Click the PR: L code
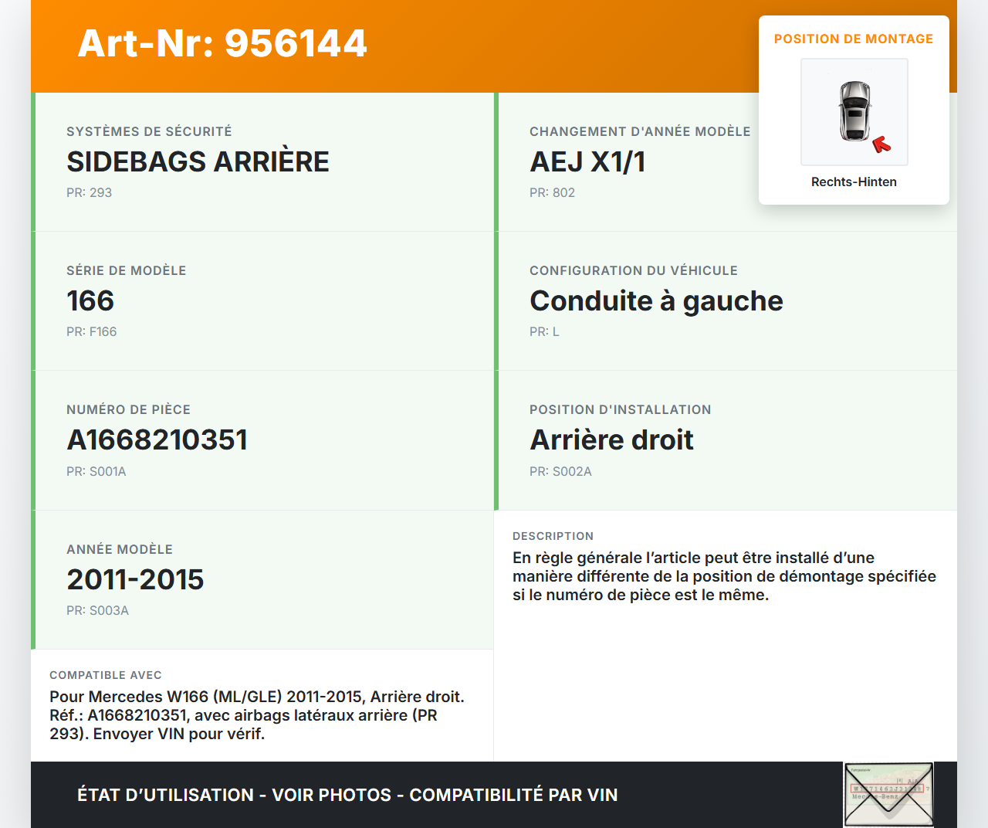The height and width of the screenshot is (828, 988). [544, 331]
